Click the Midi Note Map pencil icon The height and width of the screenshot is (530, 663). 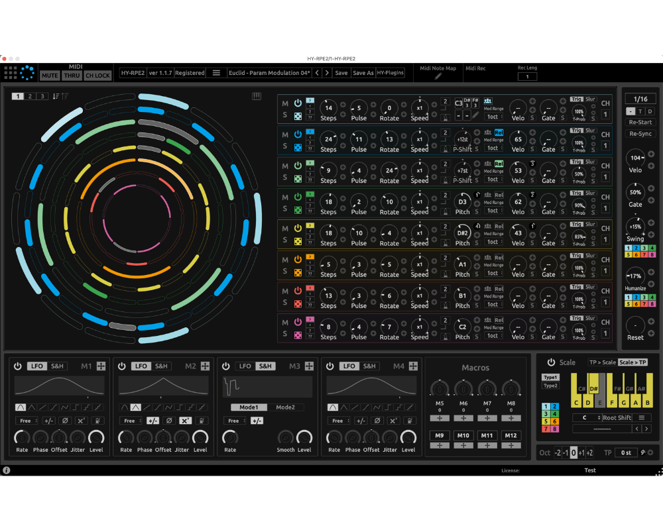pos(438,76)
